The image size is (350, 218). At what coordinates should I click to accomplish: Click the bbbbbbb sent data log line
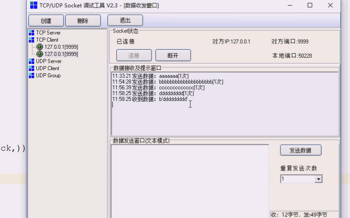tap(168, 82)
